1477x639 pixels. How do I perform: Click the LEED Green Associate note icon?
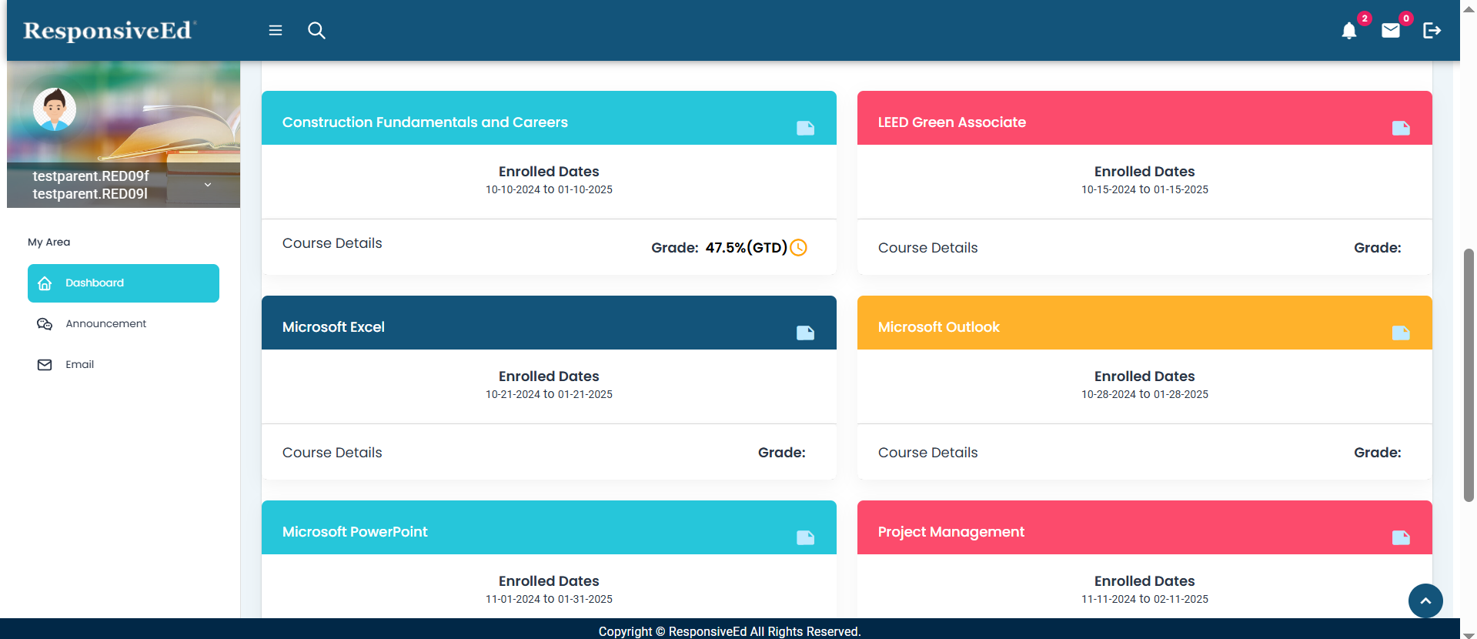pos(1401,128)
